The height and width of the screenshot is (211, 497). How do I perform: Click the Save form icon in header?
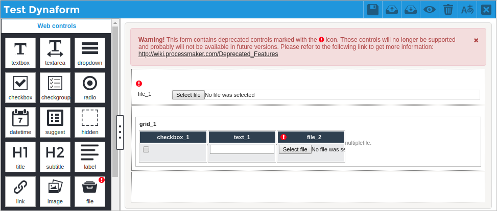pyautogui.click(x=373, y=10)
